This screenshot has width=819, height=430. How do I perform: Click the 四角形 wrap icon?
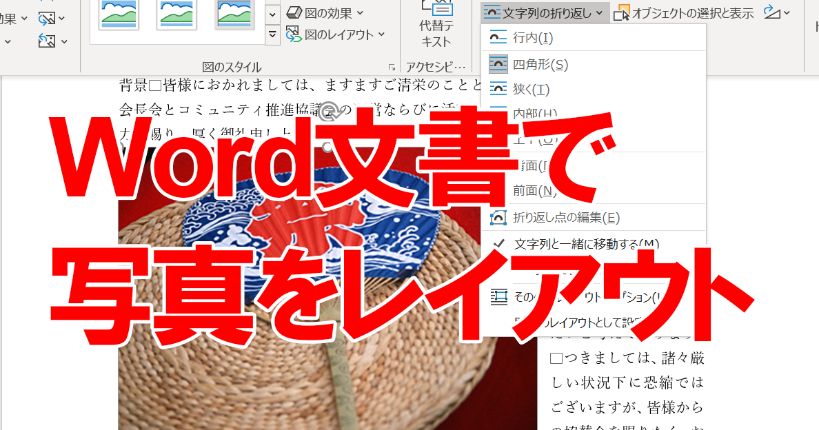tap(498, 64)
